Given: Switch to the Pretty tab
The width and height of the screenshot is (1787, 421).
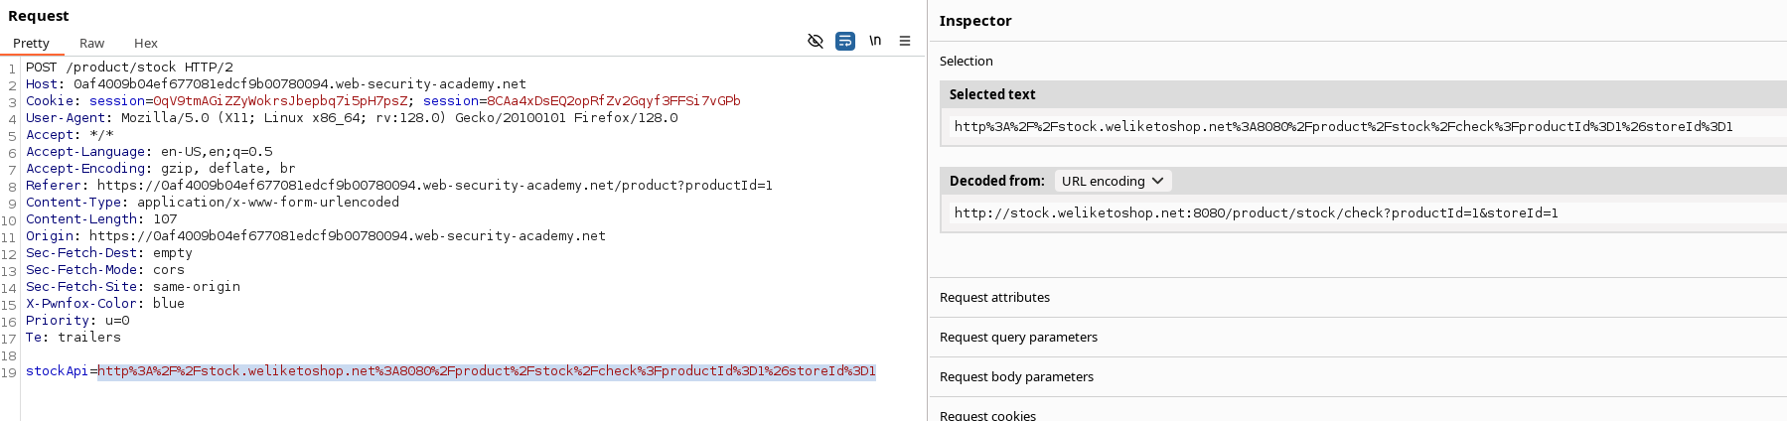Looking at the screenshot, I should pyautogui.click(x=31, y=43).
